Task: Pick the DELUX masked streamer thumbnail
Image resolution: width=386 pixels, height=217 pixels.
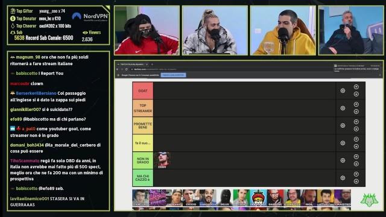Action: coord(225,198)
